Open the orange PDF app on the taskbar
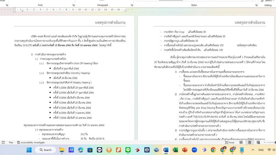The height and width of the screenshot is (155, 276). click(x=118, y=150)
